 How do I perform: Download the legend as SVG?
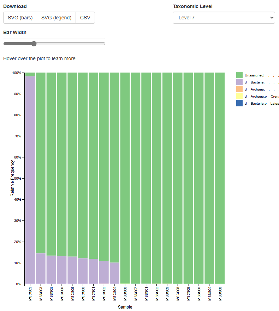(x=56, y=18)
